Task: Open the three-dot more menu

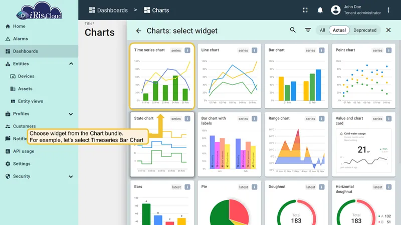Action: (388, 10)
